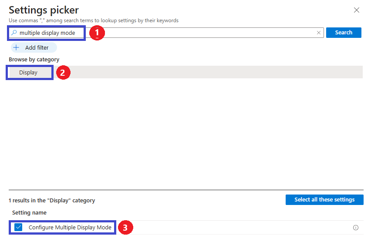The image size is (371, 235).
Task: Select the Display category
Action: [28, 72]
